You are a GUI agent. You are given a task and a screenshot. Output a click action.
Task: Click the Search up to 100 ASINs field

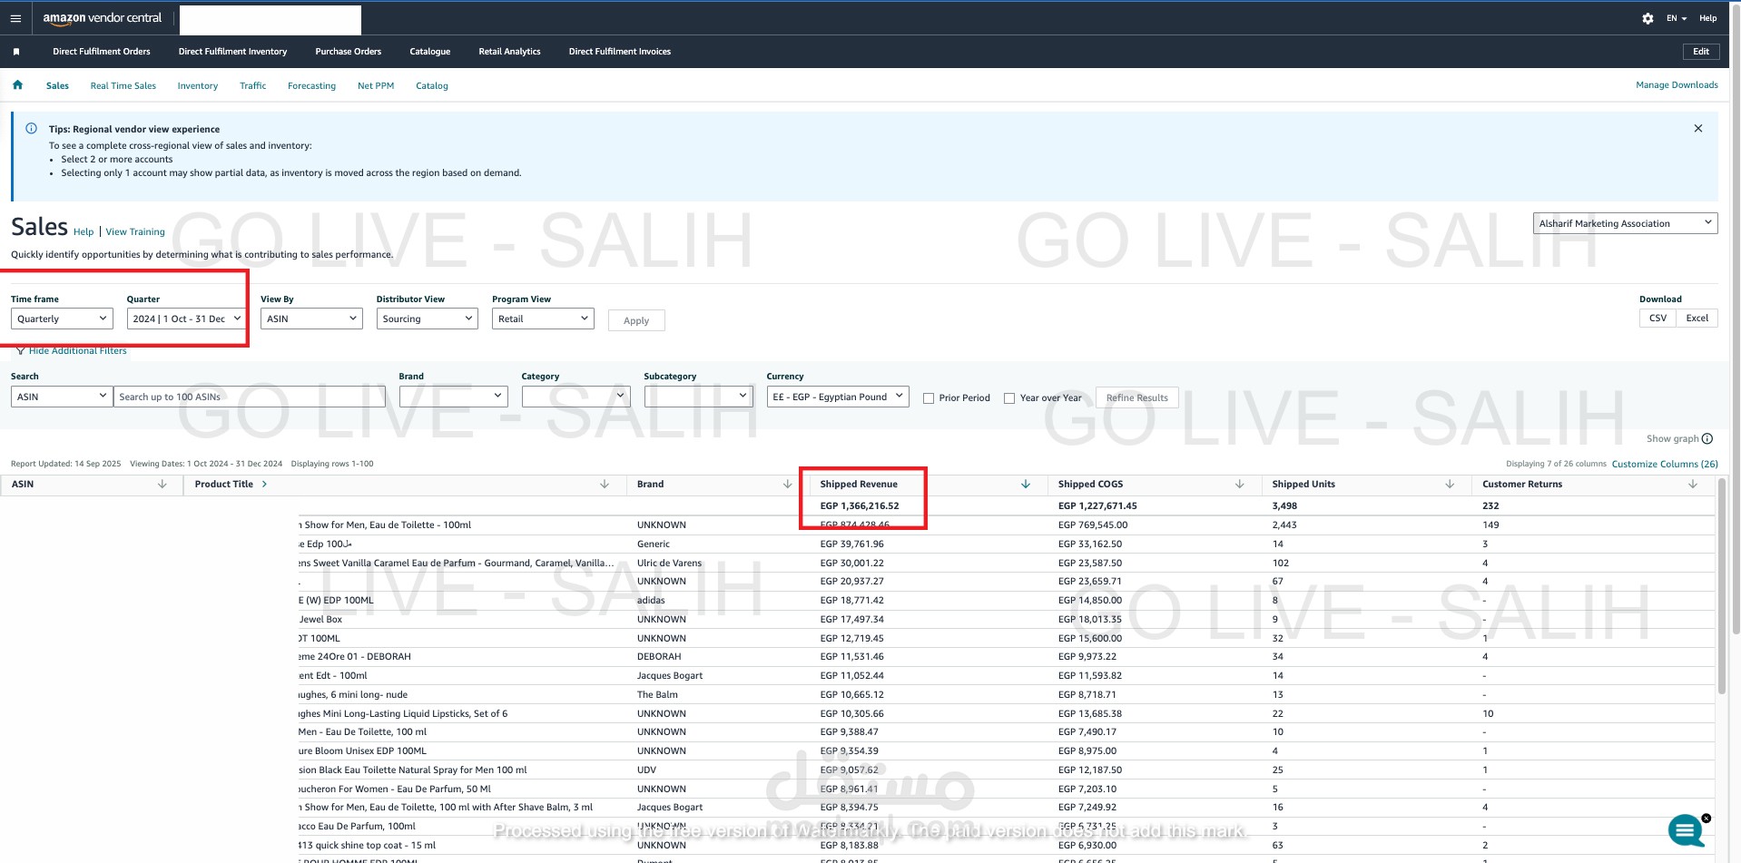250,397
